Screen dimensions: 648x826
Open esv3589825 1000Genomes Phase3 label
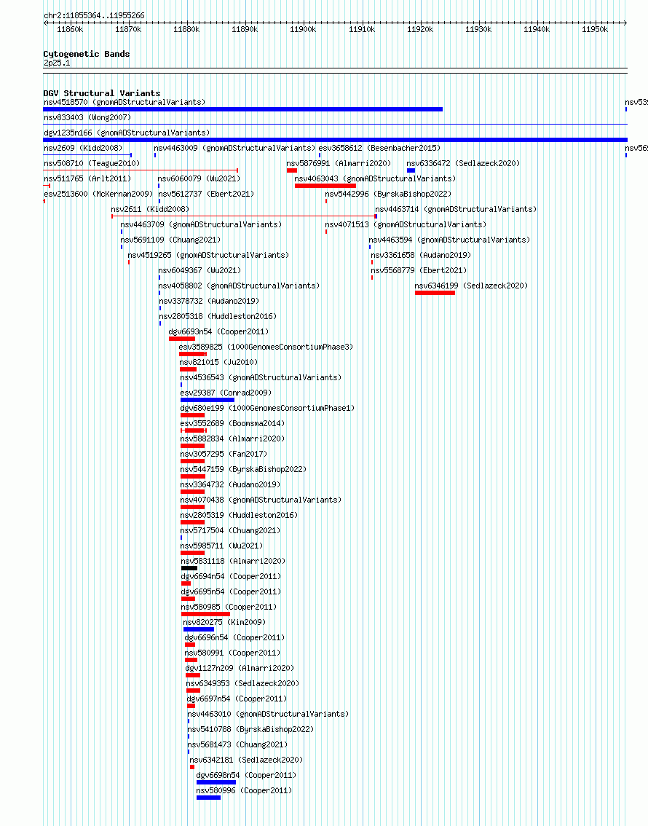coord(266,347)
